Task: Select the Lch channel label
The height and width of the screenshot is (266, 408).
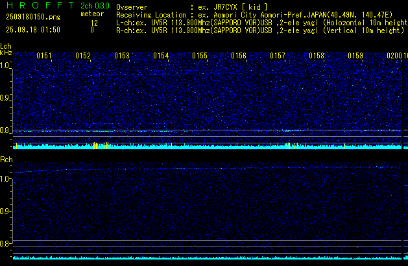Action: [x=6, y=46]
